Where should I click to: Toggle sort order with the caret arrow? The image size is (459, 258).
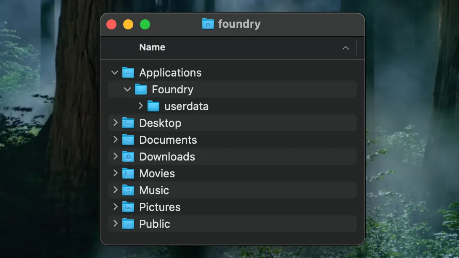346,48
